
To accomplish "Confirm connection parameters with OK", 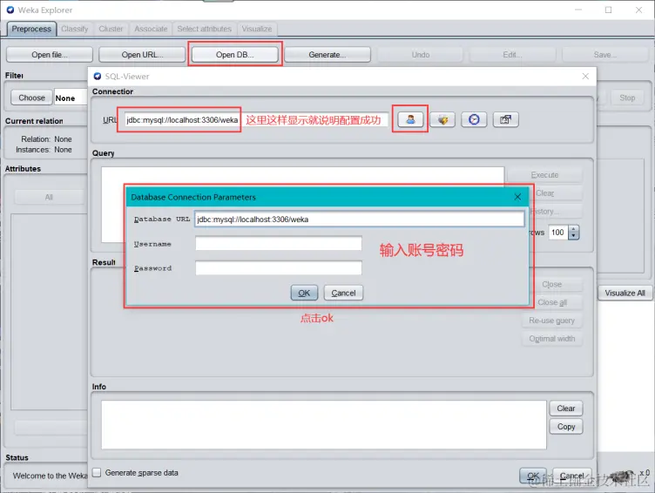I will click(304, 293).
